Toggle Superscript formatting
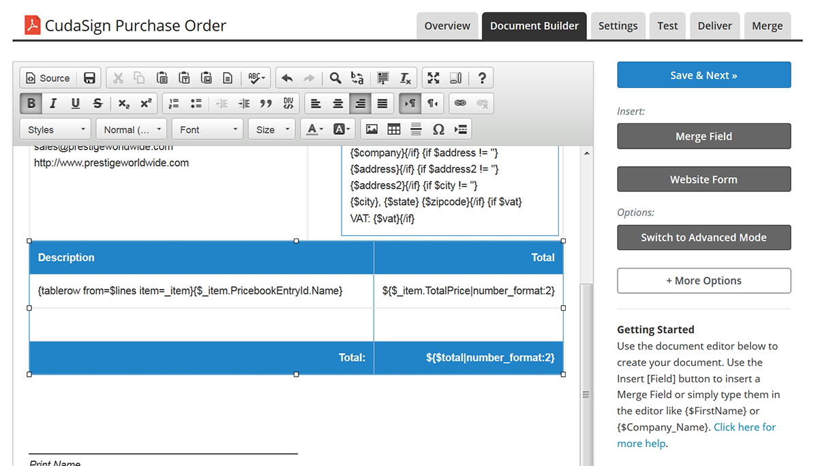This screenshot has width=818, height=466. pyautogui.click(x=145, y=104)
